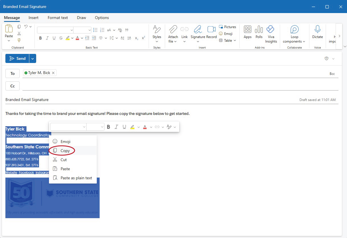Open font size dropdown in mini toolbar
The image size is (347, 238).
coord(102,127)
